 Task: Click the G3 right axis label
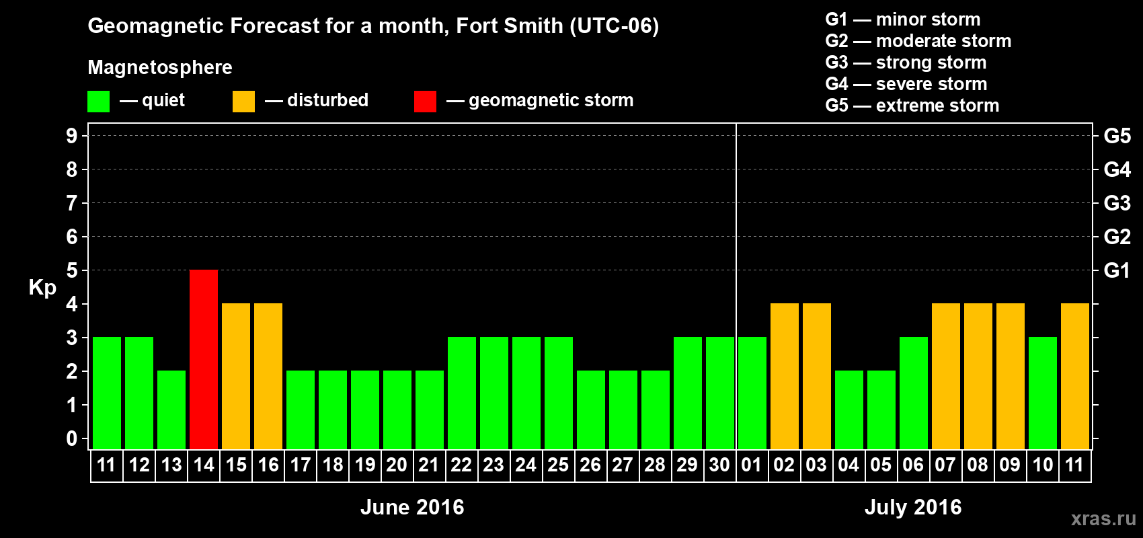pos(1117,203)
